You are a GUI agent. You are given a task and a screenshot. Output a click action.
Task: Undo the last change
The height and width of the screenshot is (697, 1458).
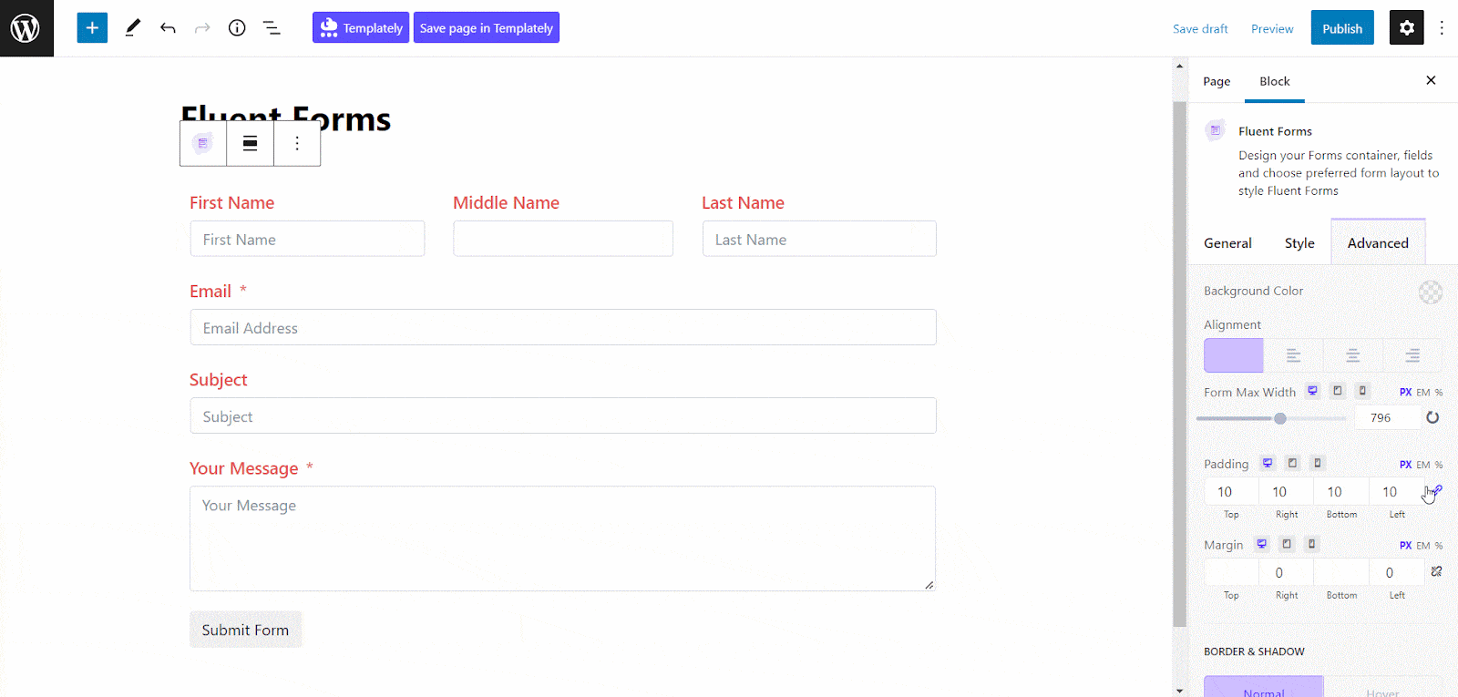click(168, 28)
